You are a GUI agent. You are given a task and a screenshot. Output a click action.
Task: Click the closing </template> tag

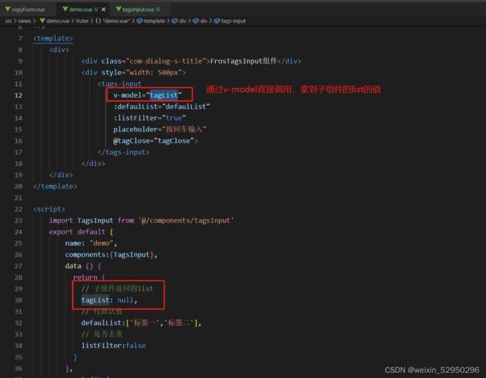55,186
